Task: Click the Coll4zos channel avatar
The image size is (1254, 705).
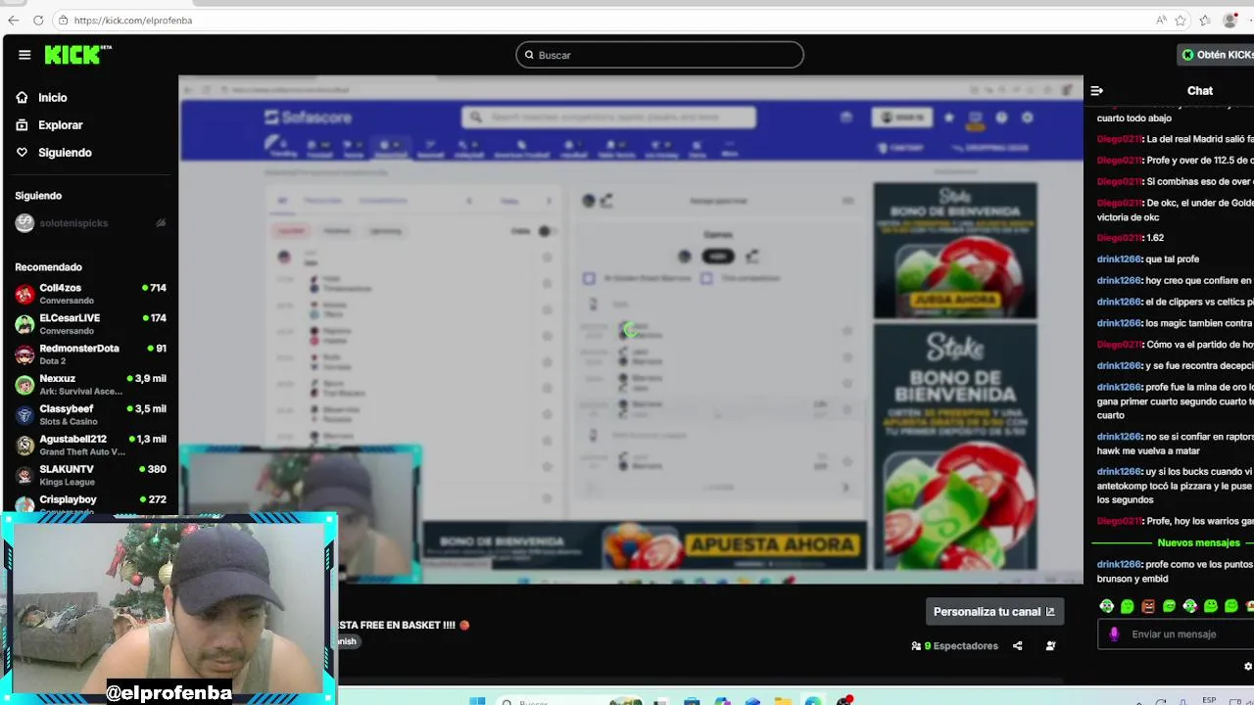Action: click(x=24, y=294)
